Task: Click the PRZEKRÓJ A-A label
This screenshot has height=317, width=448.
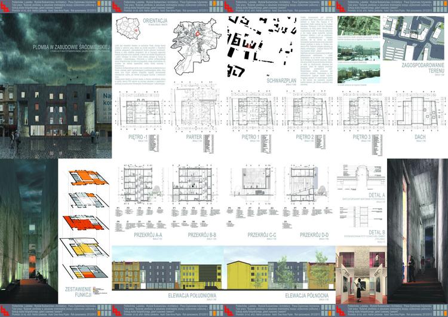Action: click(148, 235)
